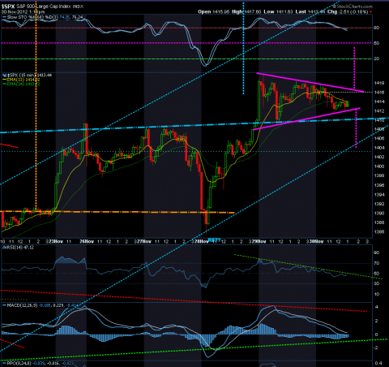The width and height of the screenshot is (389, 367).
Task: Select the green EMA(34) legend entry
Action: 21,84
